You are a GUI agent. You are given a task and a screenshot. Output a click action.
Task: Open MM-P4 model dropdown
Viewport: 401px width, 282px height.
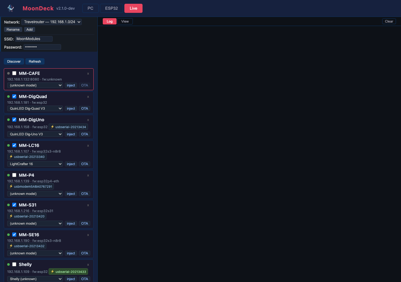35,194
